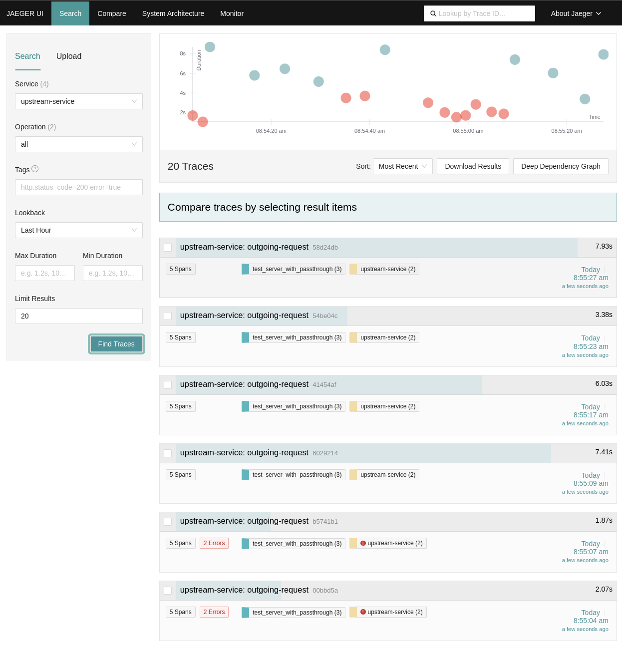
Task: Click the teal swatch on trace 58d24db test_server tag
Action: 245,269
